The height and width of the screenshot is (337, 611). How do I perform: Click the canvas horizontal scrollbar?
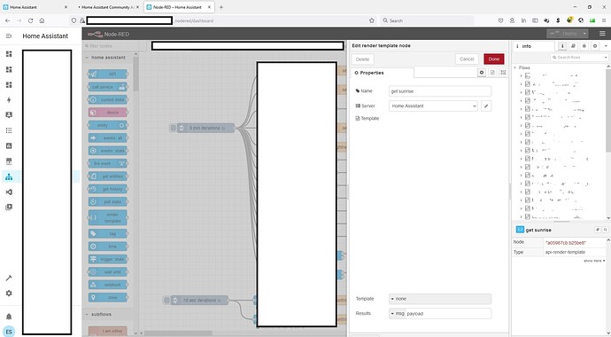(x=179, y=333)
